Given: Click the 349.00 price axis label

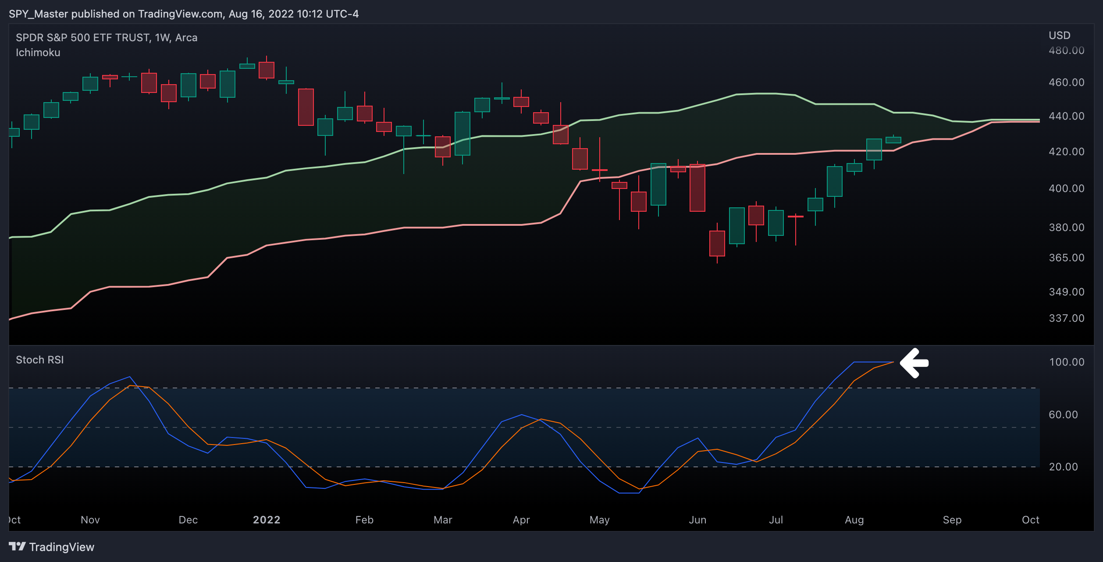Looking at the screenshot, I should [1067, 292].
